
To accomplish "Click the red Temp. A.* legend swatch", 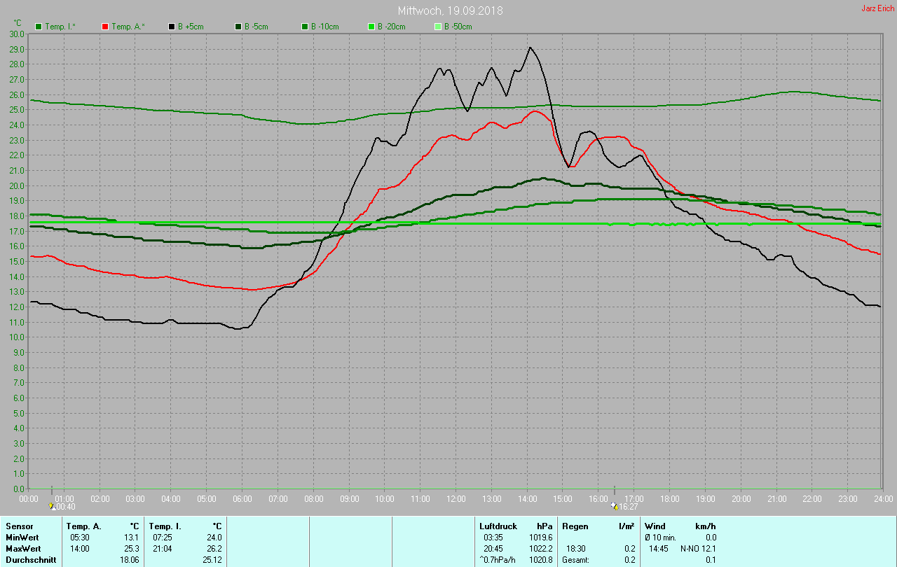I will pyautogui.click(x=105, y=27).
